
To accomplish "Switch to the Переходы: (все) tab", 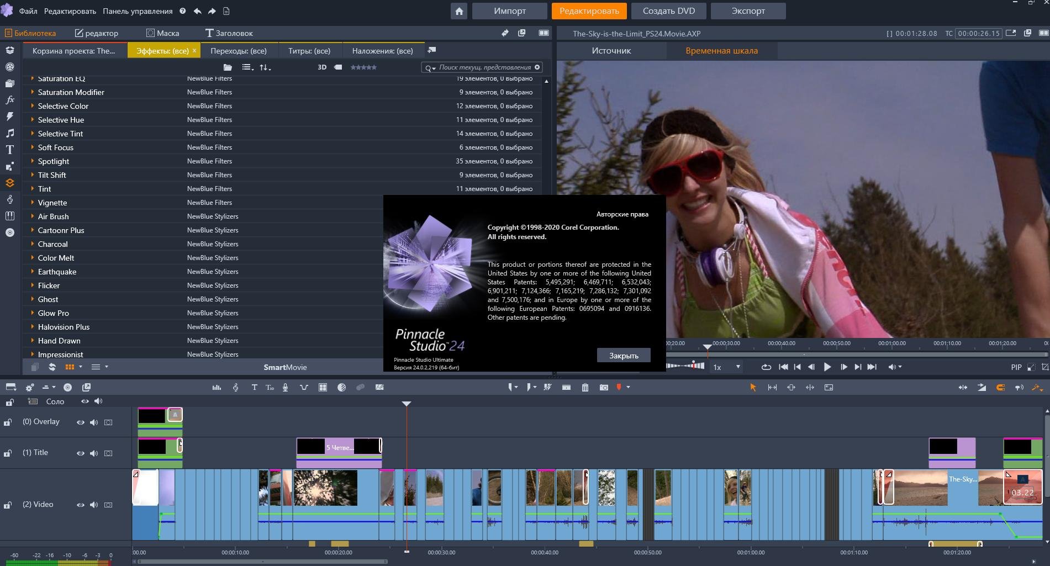I will [239, 51].
